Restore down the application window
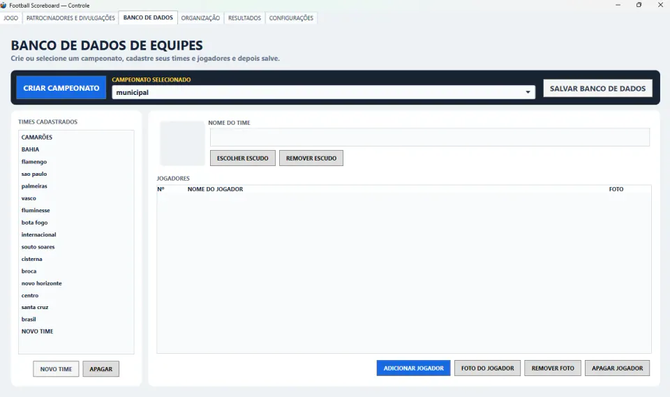Viewport: 670px width, 397px height. tap(639, 5)
